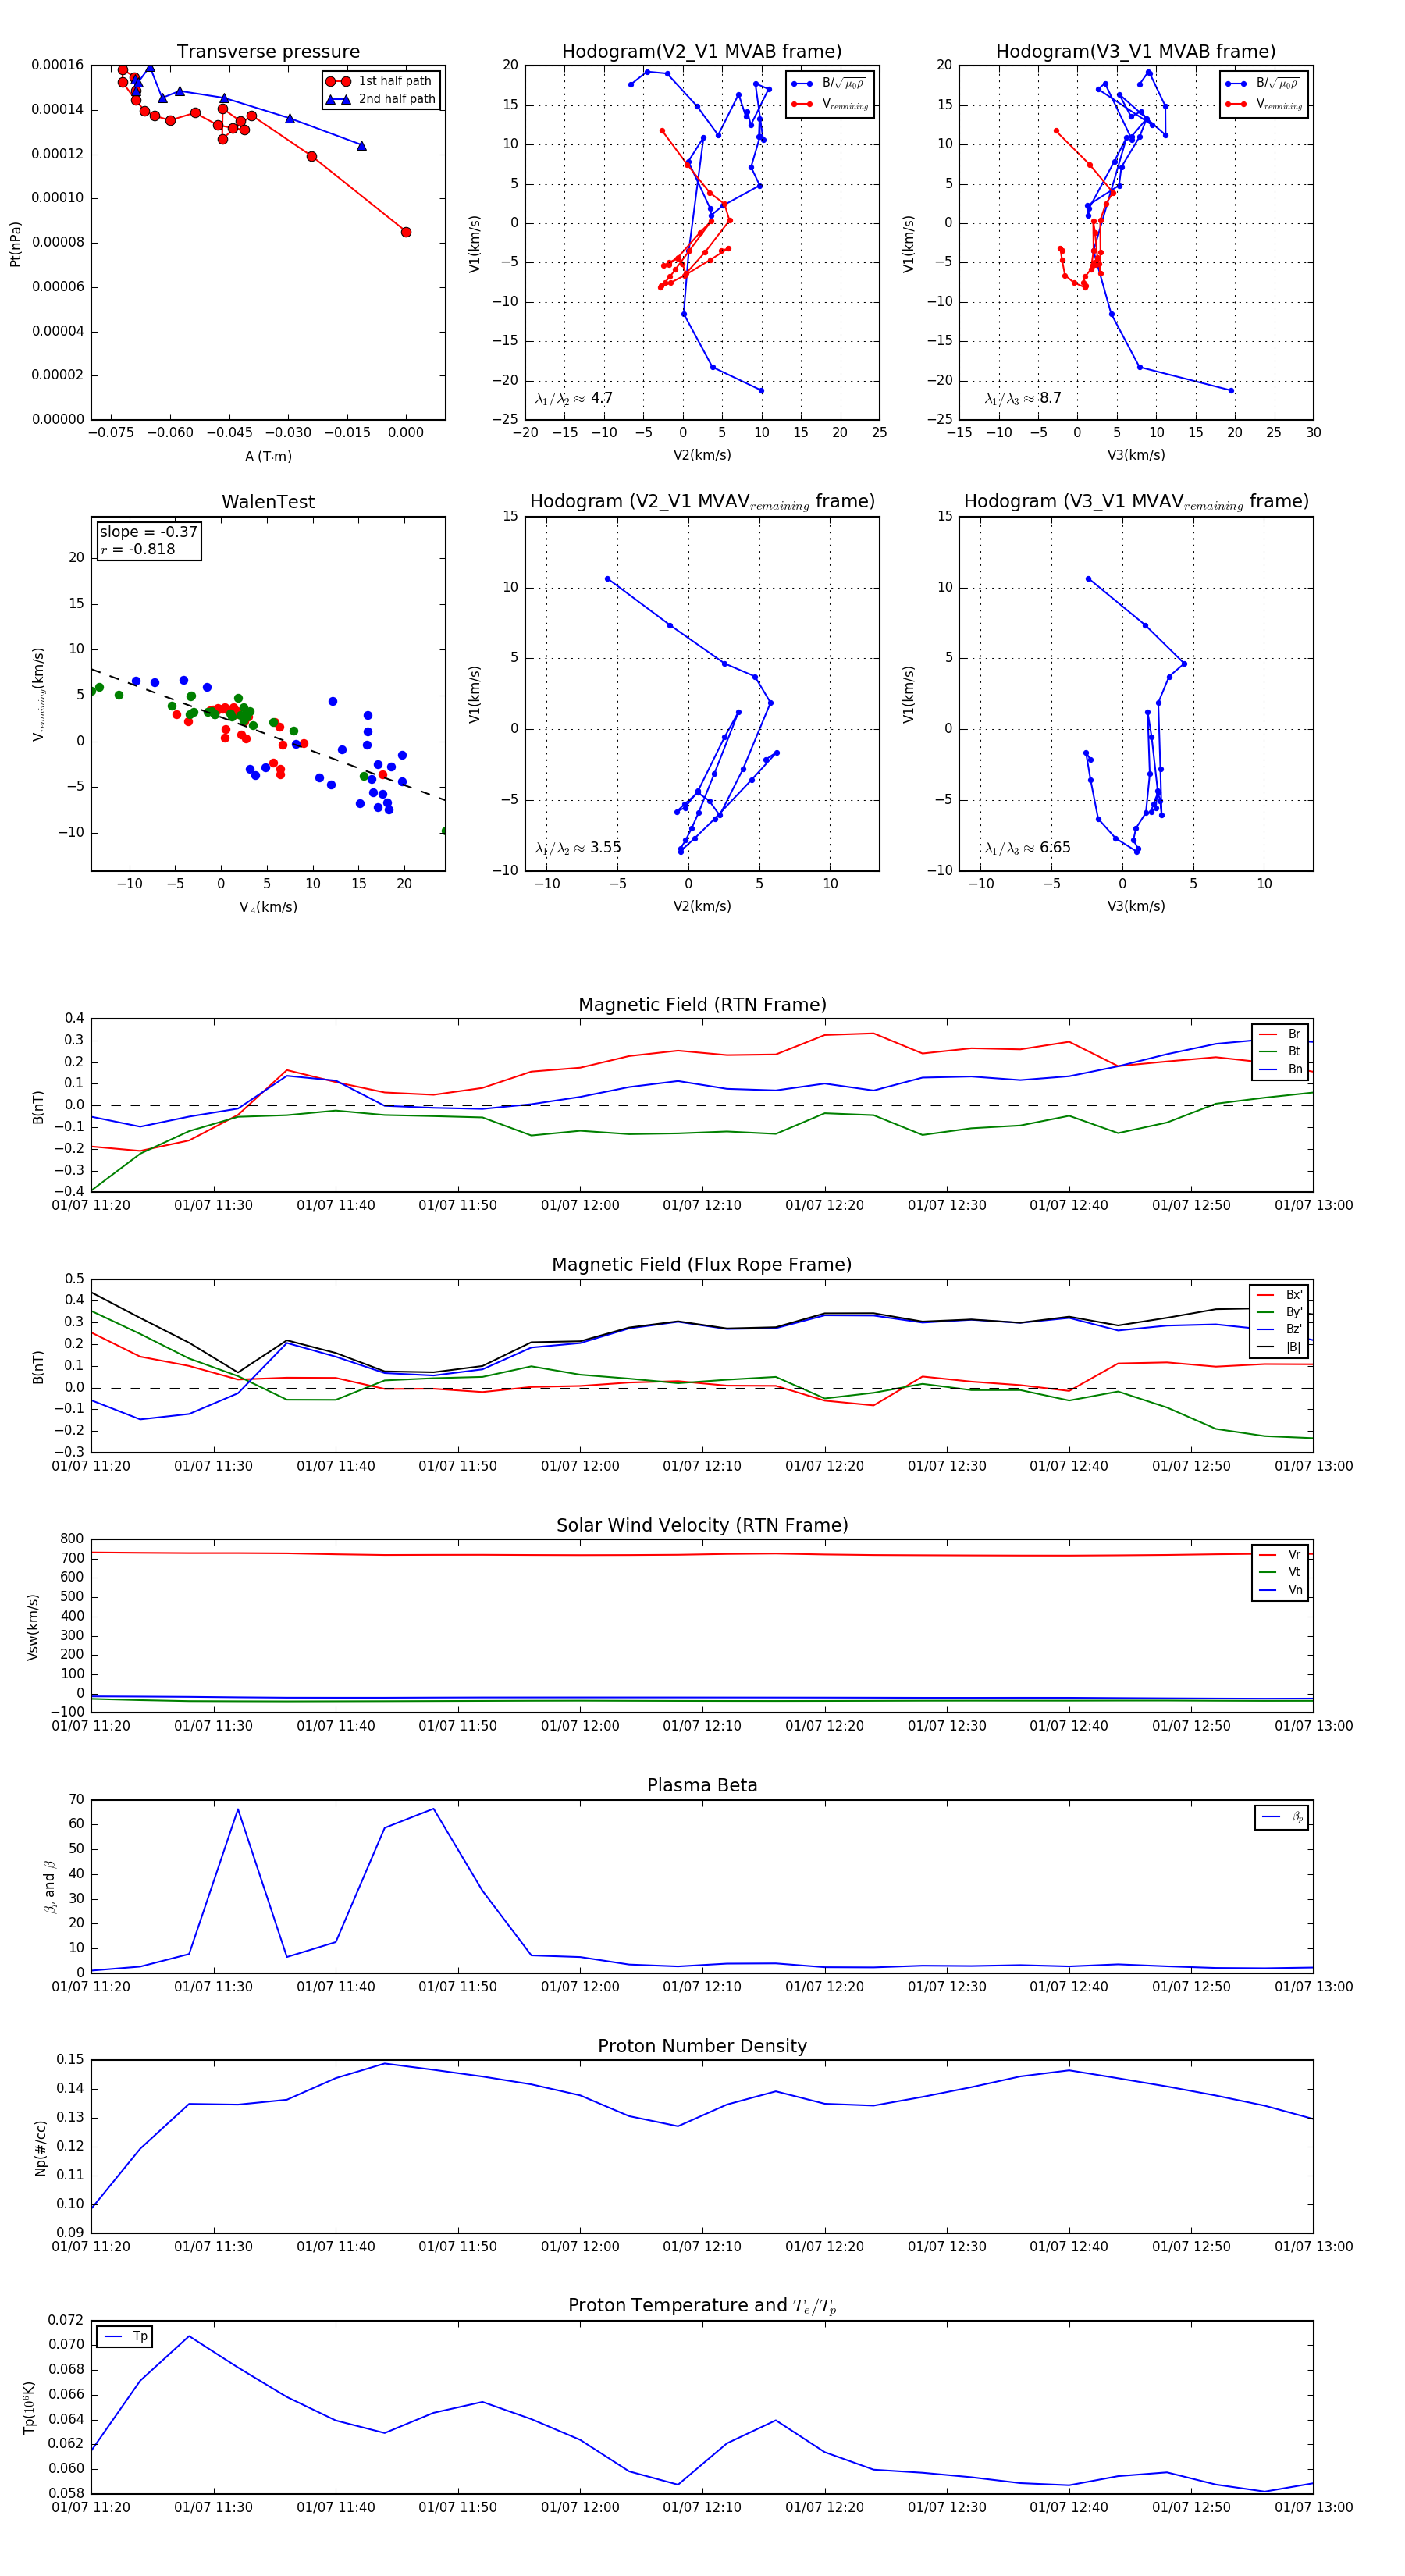The width and height of the screenshot is (1405, 2576).
Task: Click the eigenvalue ratio label ≈ 8.7
Action: click(x=1023, y=398)
